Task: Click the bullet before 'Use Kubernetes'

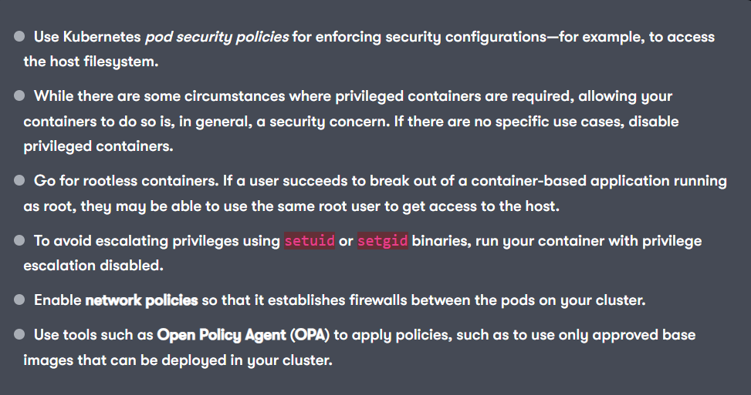Action: pyautogui.click(x=19, y=36)
